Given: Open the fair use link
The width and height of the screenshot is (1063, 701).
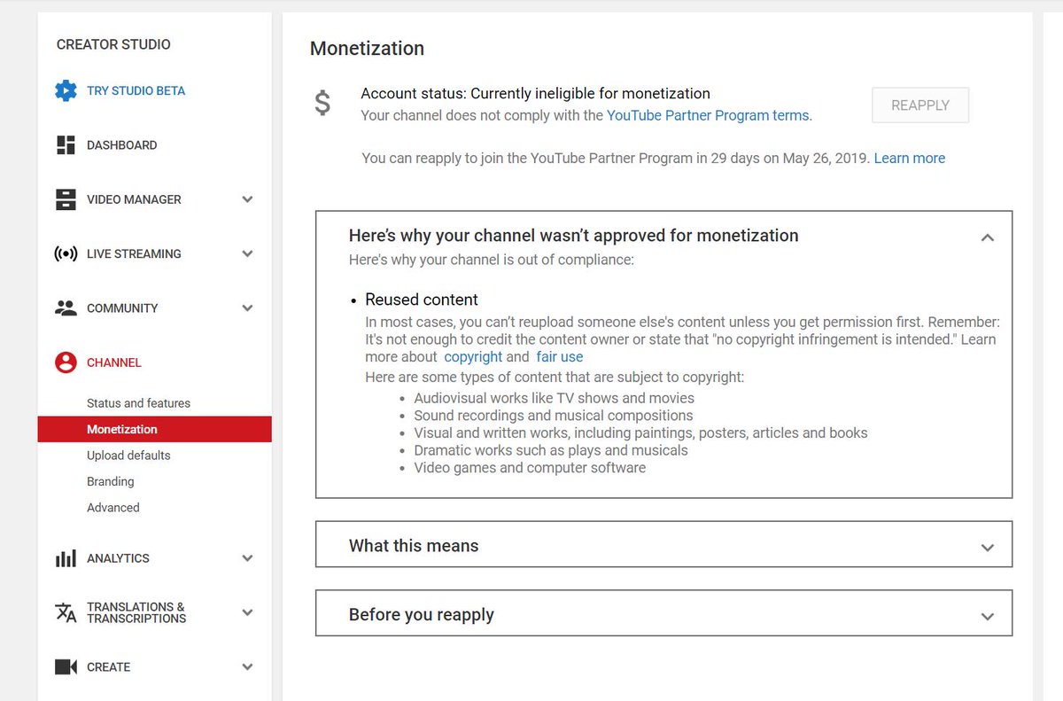Looking at the screenshot, I should pyautogui.click(x=560, y=356).
